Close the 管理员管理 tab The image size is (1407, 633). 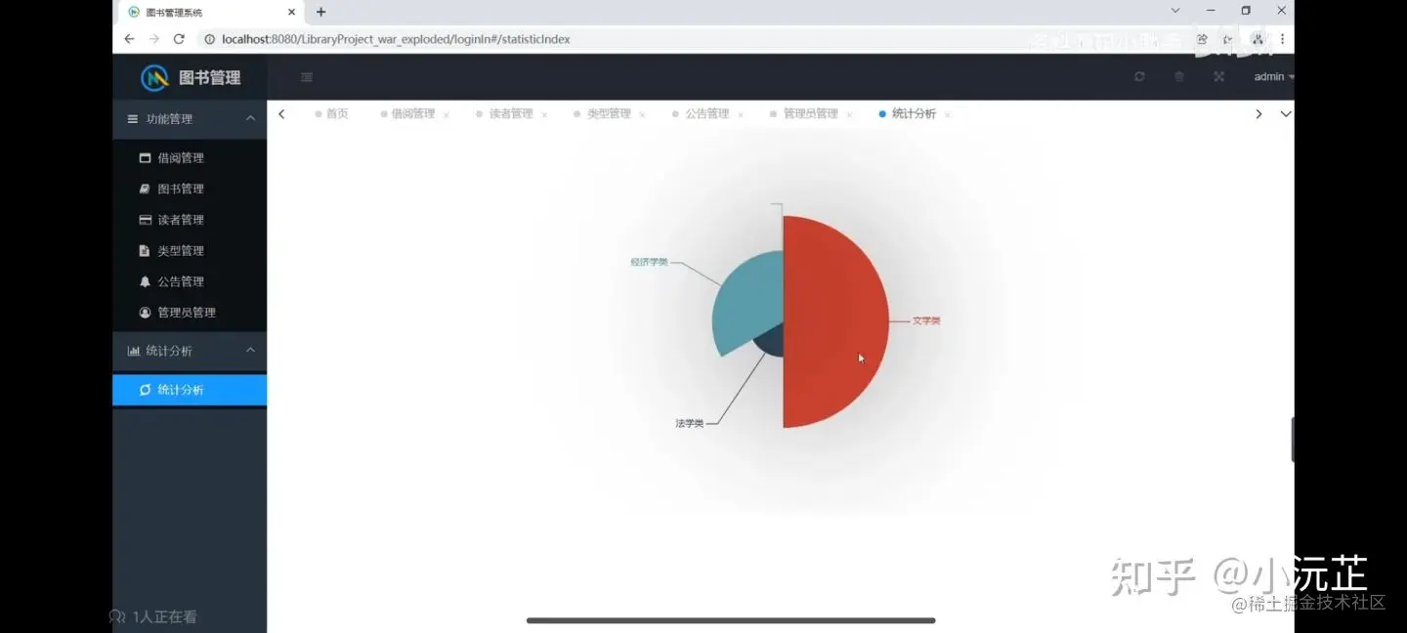[x=849, y=114]
